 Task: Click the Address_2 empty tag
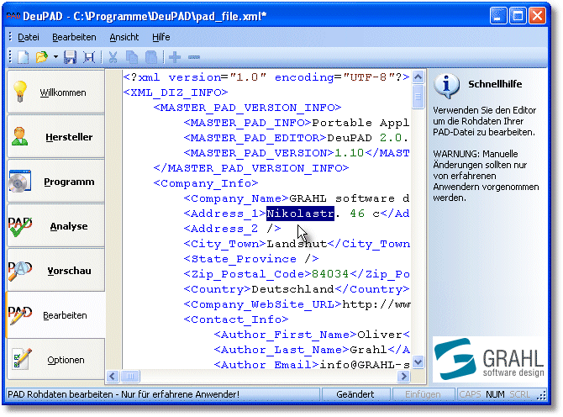pyautogui.click(x=232, y=229)
